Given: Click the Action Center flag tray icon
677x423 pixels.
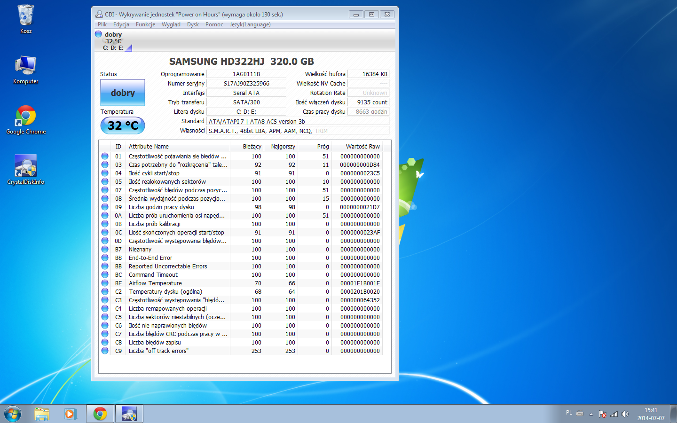Looking at the screenshot, I should point(603,414).
